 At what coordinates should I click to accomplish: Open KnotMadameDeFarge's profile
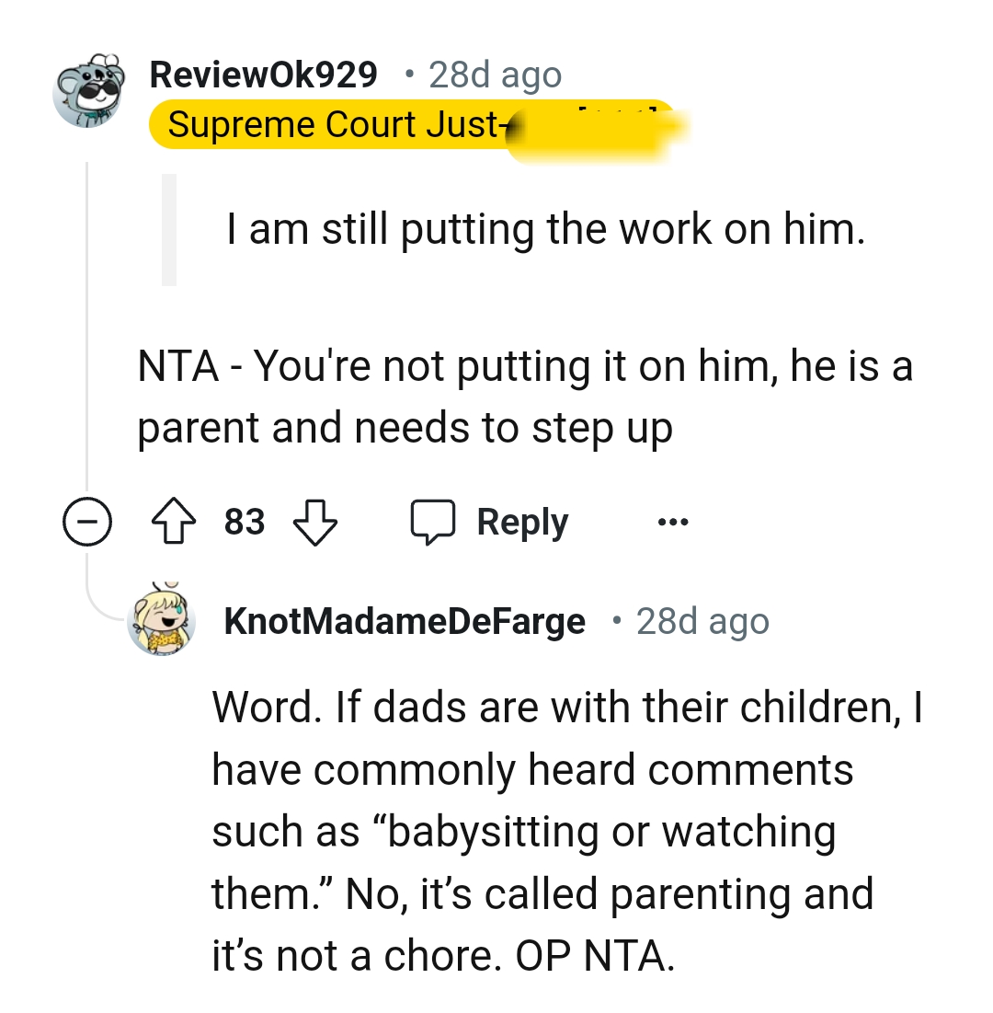(x=405, y=621)
